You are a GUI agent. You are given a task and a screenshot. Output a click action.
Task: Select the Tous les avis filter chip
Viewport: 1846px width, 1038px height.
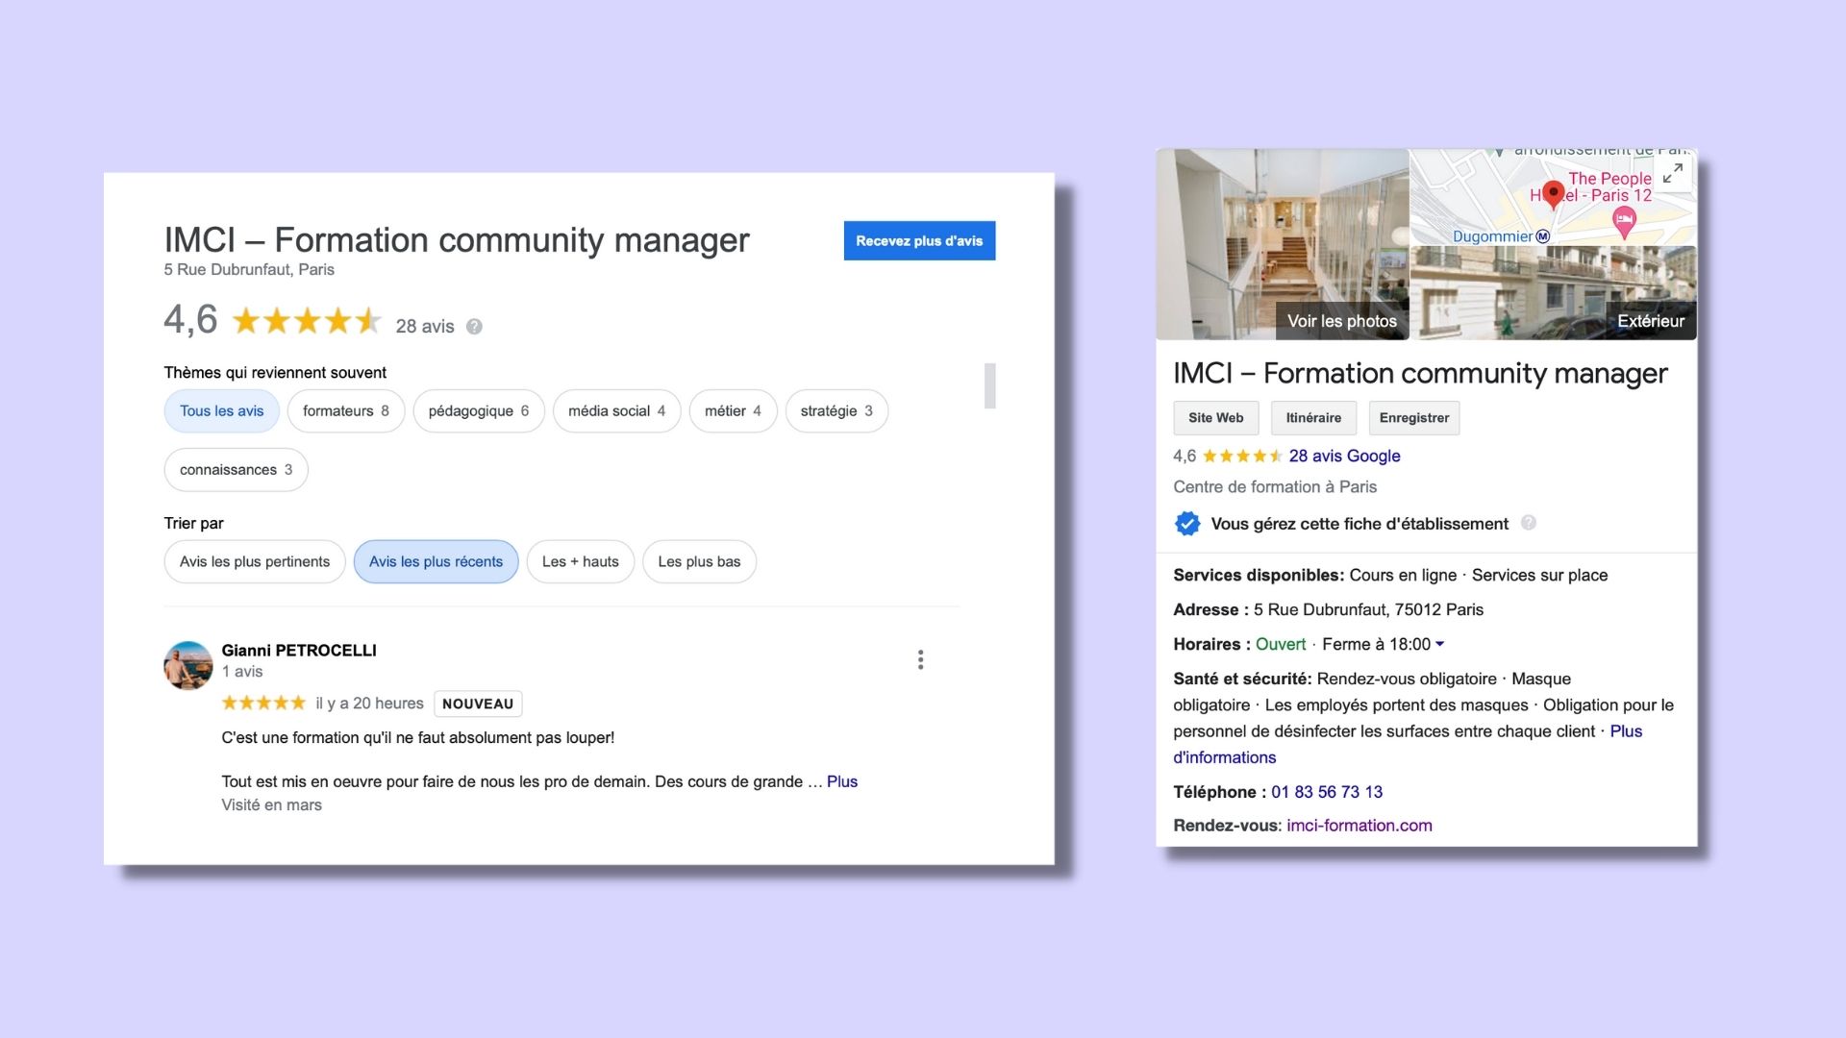pos(221,411)
